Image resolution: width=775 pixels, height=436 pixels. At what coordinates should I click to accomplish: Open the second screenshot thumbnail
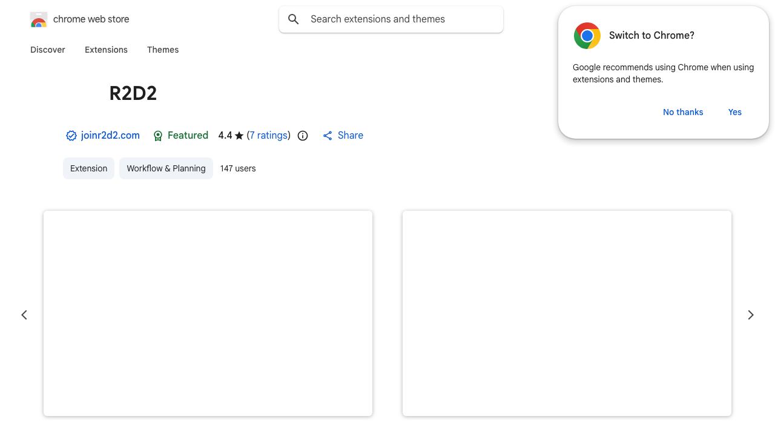pyautogui.click(x=567, y=314)
